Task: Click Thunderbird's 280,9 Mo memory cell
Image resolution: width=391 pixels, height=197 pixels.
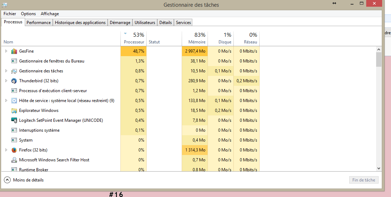Action: click(x=195, y=81)
